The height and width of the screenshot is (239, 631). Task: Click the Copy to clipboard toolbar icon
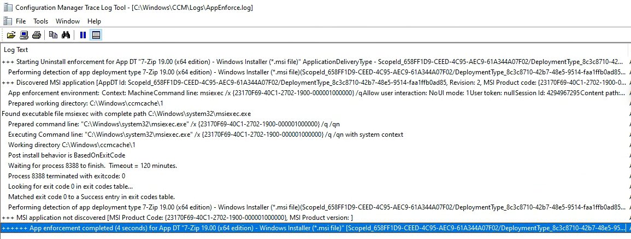click(x=53, y=35)
